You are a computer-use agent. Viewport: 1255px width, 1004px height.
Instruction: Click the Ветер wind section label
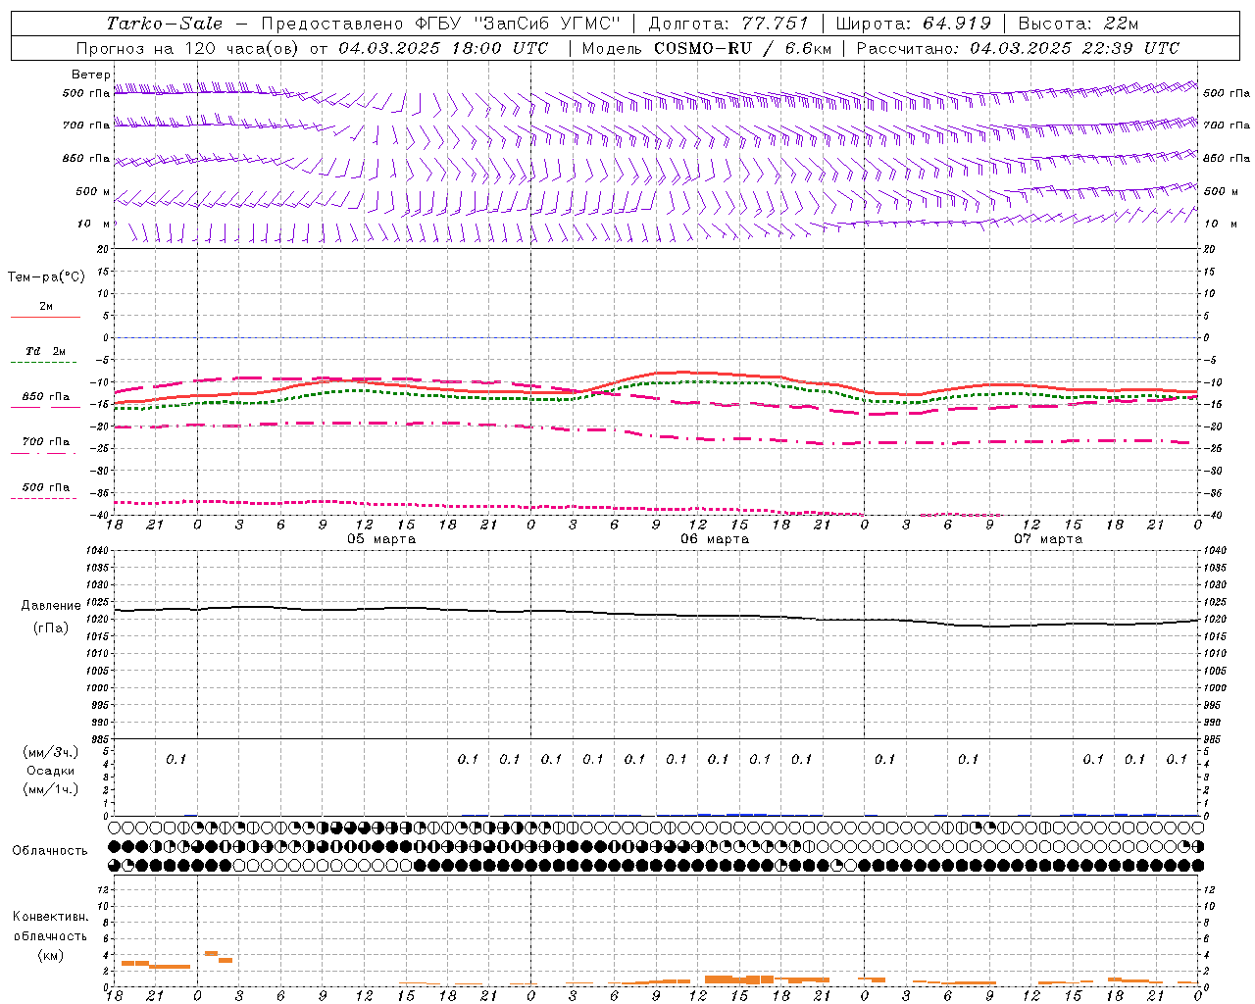(x=90, y=75)
